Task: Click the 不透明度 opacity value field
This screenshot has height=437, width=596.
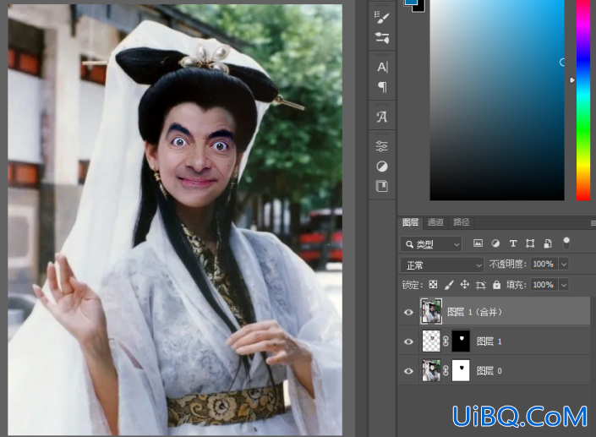Action: click(544, 264)
